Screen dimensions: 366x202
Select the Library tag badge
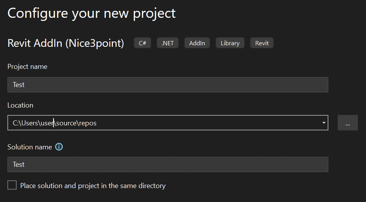coord(230,43)
